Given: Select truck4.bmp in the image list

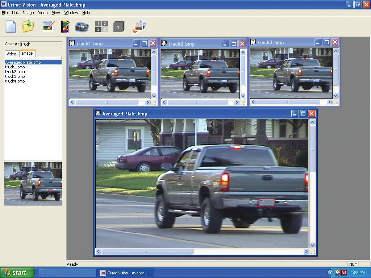Looking at the screenshot, I should coord(15,81).
